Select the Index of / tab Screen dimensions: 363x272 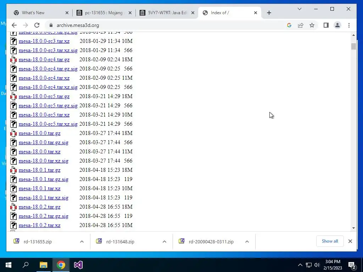point(229,13)
